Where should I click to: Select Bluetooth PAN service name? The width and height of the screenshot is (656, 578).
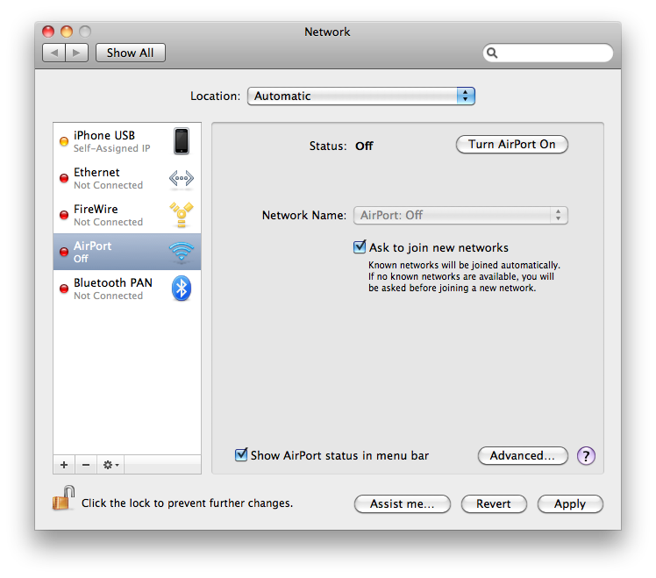click(113, 282)
